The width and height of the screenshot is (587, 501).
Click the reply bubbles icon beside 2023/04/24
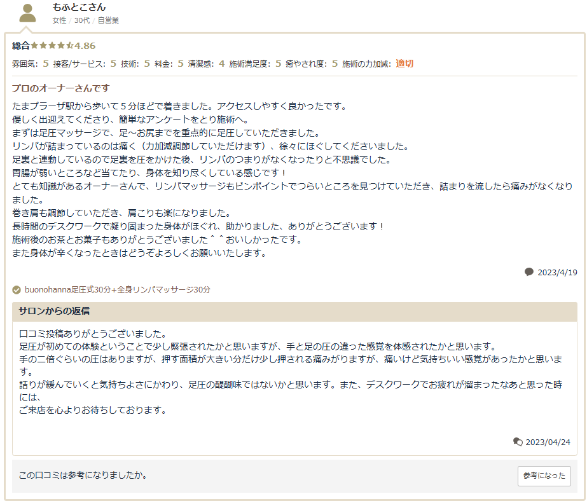point(518,443)
